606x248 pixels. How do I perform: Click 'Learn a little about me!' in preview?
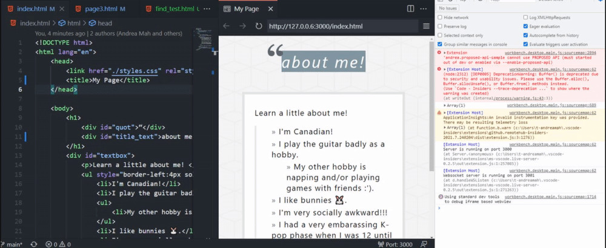301,113
